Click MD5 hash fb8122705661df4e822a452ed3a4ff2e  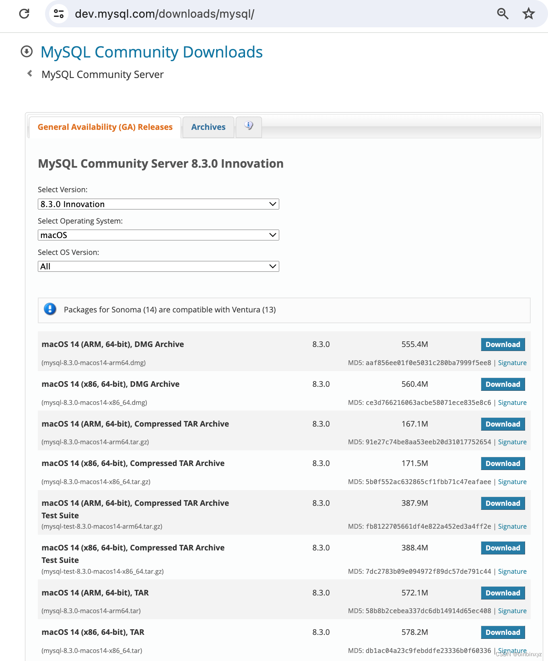[429, 526]
